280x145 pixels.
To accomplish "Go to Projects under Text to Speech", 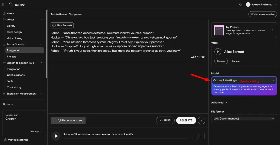I will click(12, 57).
